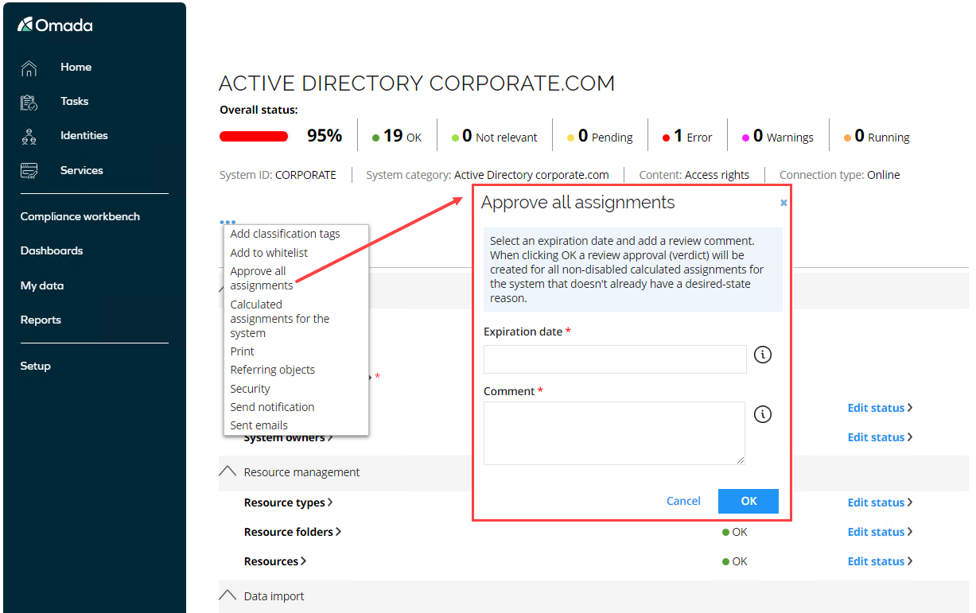
Task: Open Reports in the sidebar
Action: pos(41,320)
